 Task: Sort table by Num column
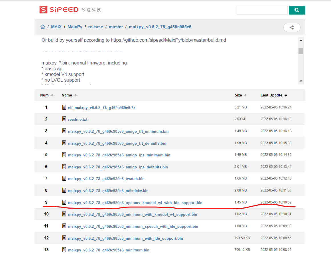coord(47,95)
